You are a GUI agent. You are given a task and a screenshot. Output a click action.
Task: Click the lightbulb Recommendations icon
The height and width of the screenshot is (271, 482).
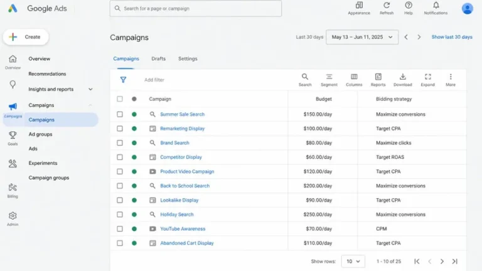pyautogui.click(x=13, y=85)
